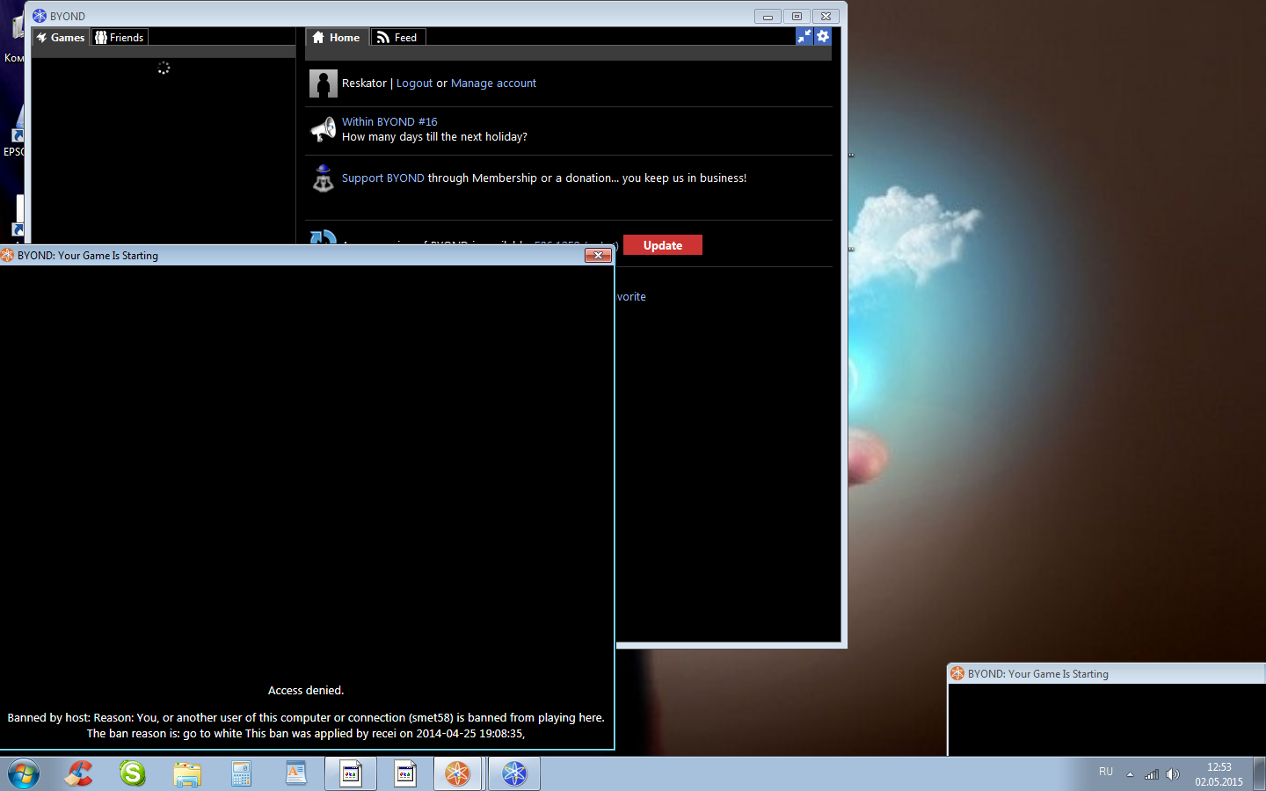Launch CCleaner from the taskbar
Image resolution: width=1266 pixels, height=791 pixels.
click(79, 773)
